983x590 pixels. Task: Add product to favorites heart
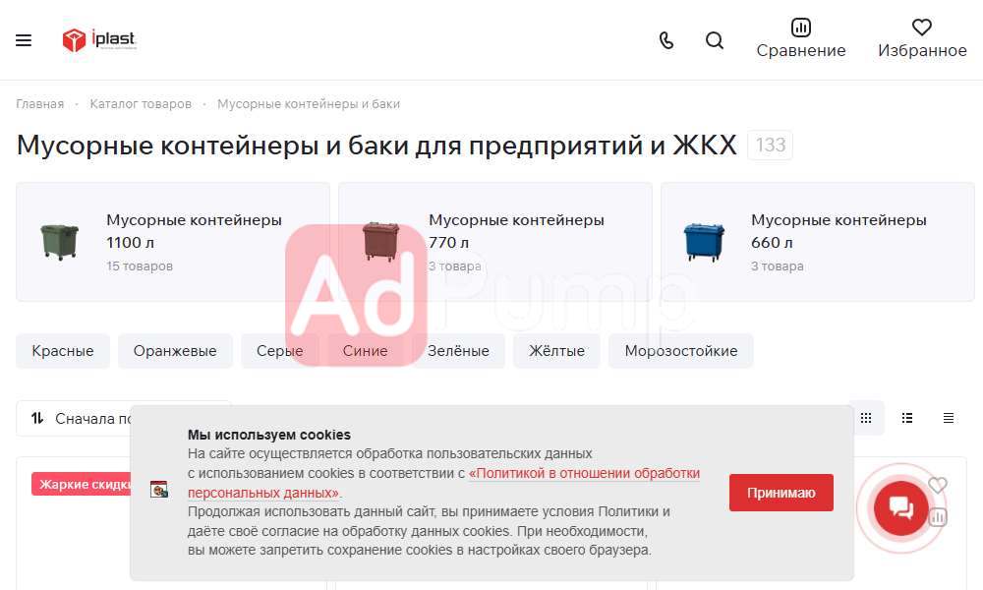pos(938,485)
